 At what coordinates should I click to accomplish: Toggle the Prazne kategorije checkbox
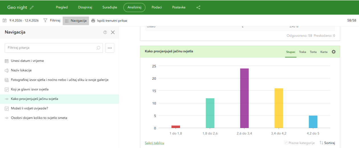tap(286, 143)
